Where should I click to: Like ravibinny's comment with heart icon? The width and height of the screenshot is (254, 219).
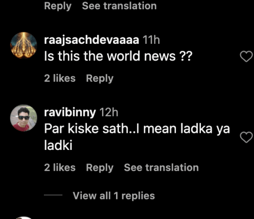click(246, 137)
